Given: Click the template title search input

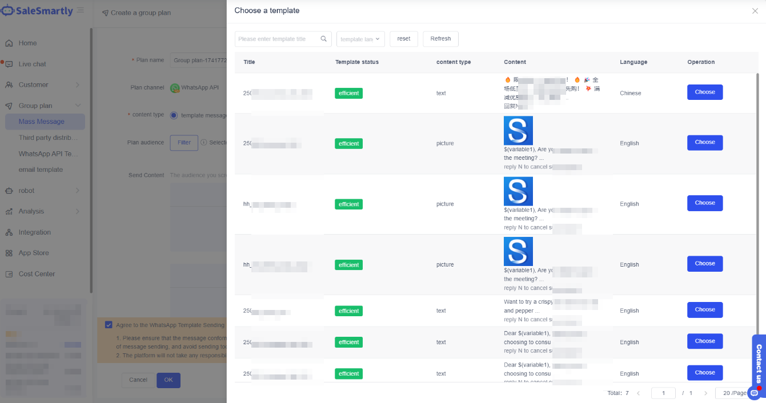Looking at the screenshot, I should point(278,39).
